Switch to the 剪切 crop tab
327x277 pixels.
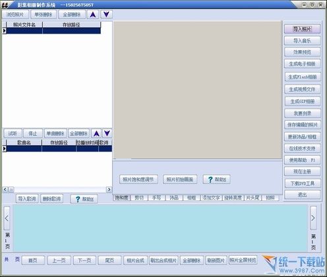coord(139,198)
